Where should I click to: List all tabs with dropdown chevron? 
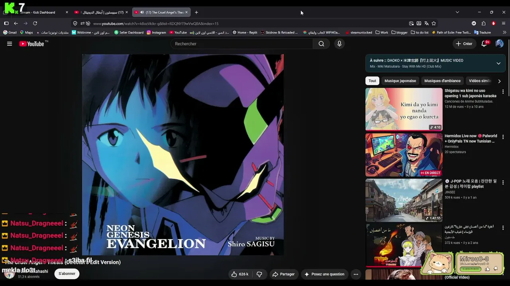457,12
